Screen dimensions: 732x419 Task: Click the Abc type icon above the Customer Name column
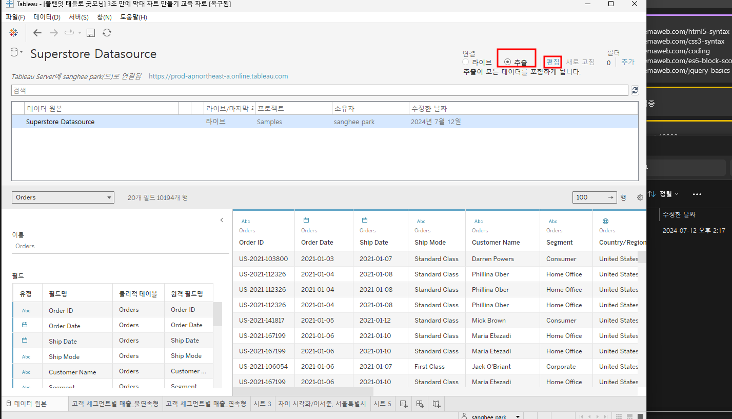pyautogui.click(x=479, y=222)
